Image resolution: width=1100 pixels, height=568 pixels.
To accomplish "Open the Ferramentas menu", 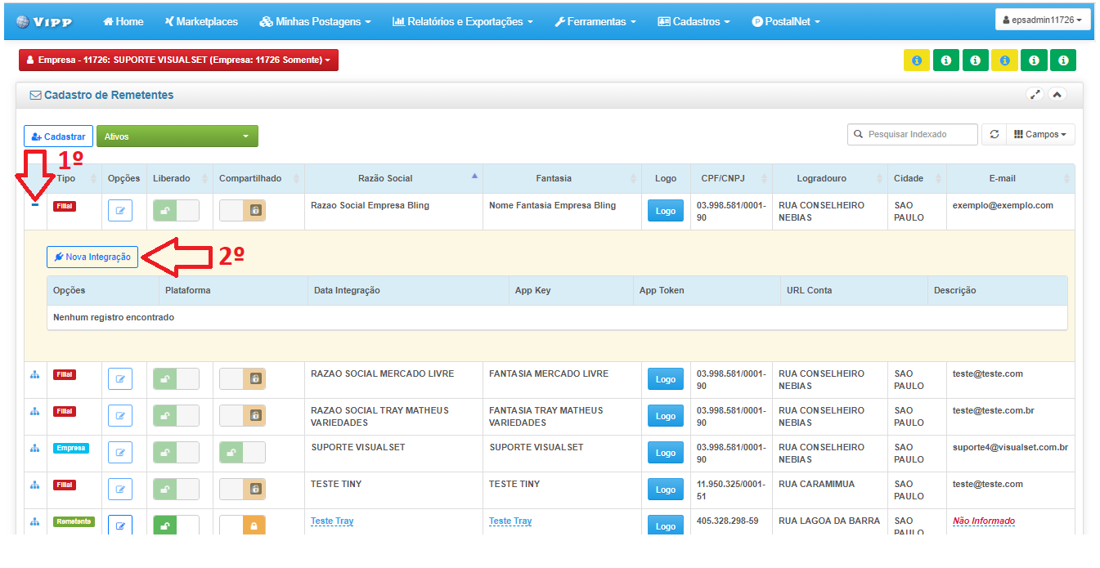I will coord(595,21).
